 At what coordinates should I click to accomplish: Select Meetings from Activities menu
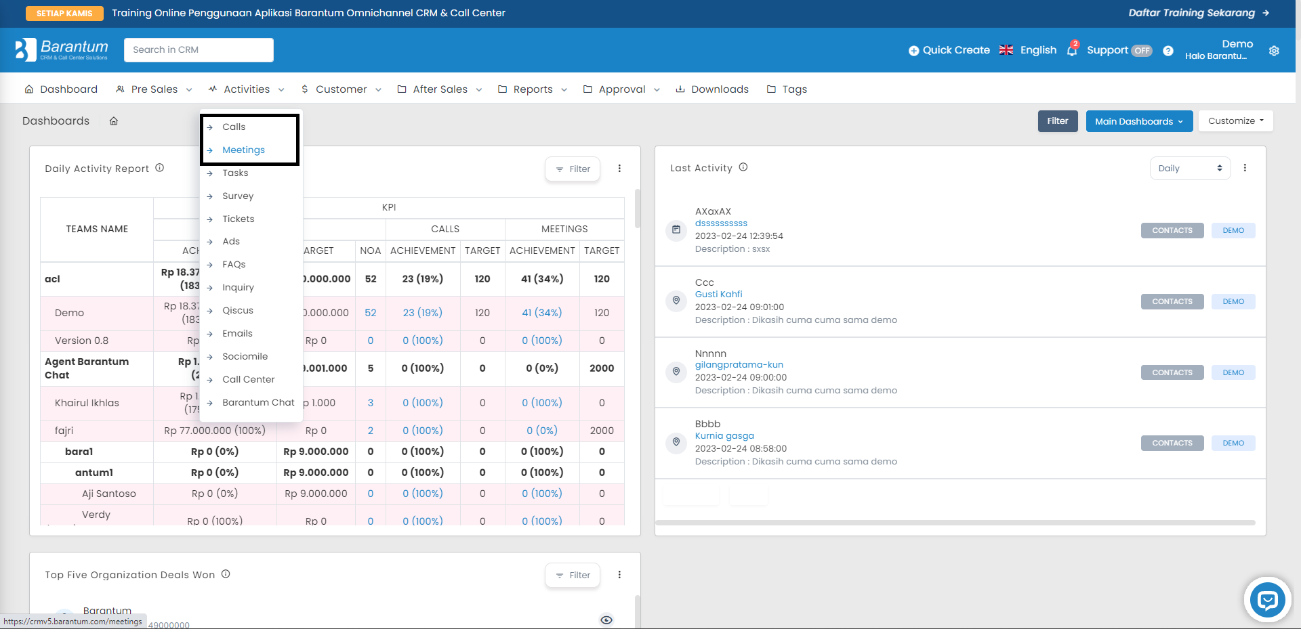(x=243, y=150)
